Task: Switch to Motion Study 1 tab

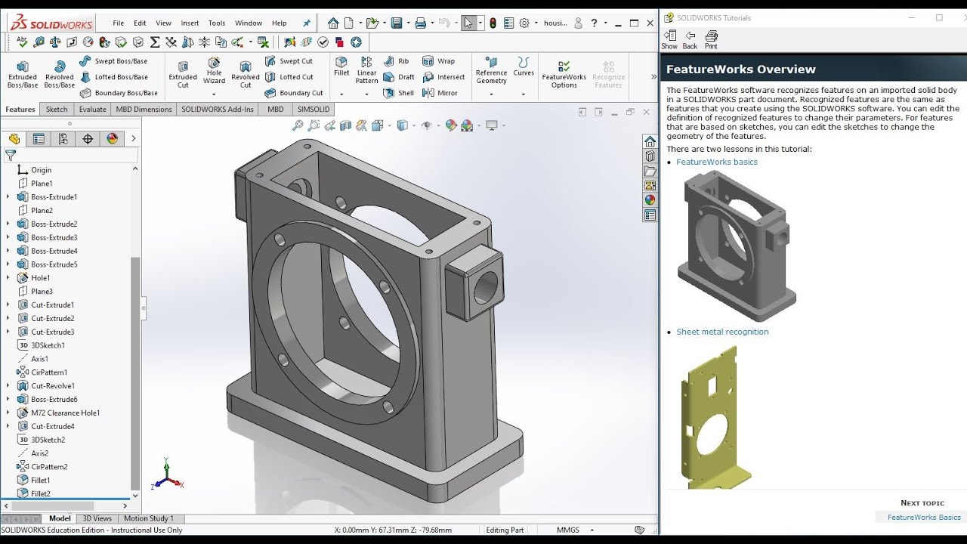Action: (x=149, y=518)
